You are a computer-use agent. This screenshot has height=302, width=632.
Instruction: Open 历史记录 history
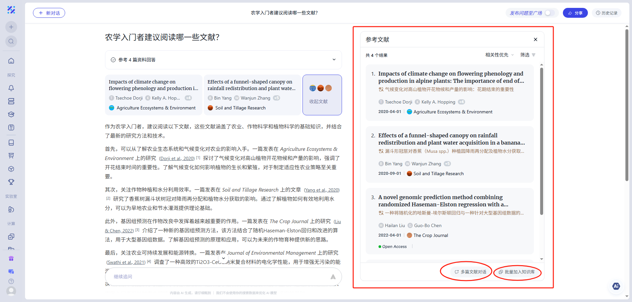(606, 13)
